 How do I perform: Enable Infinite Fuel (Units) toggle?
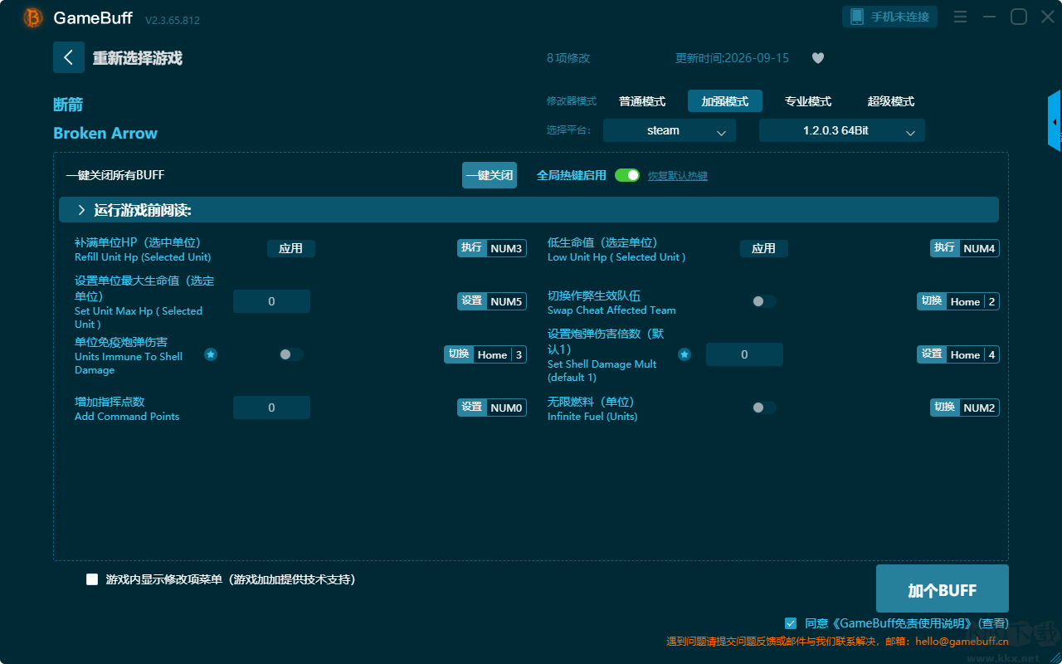[x=764, y=408]
